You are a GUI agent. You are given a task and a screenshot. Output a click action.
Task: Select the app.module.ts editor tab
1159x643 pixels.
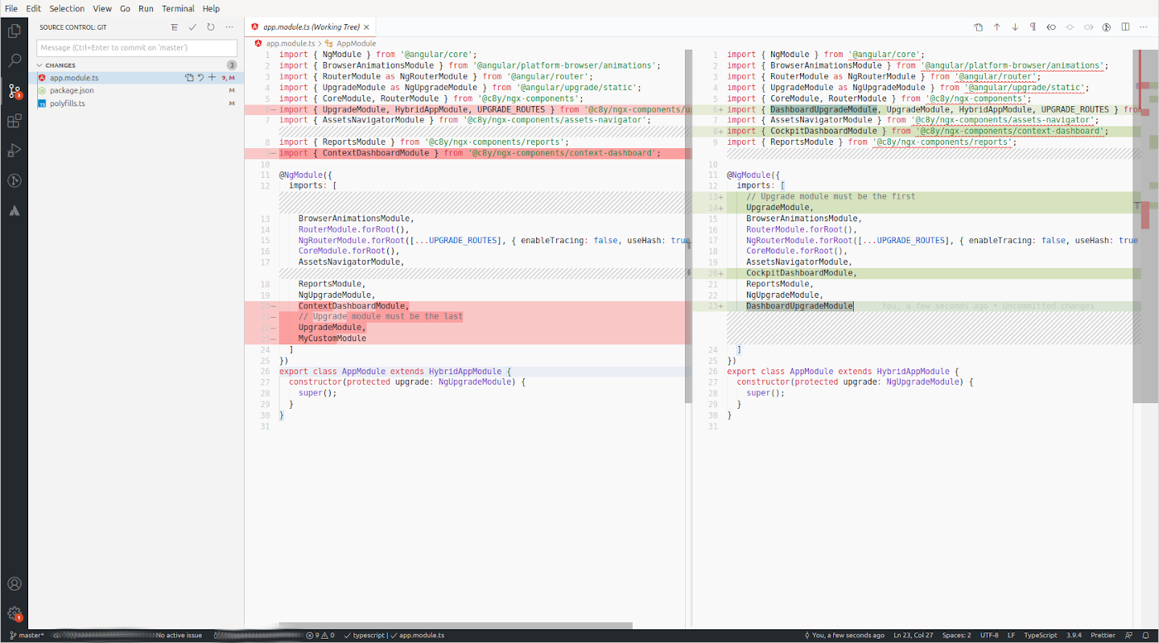(x=308, y=26)
